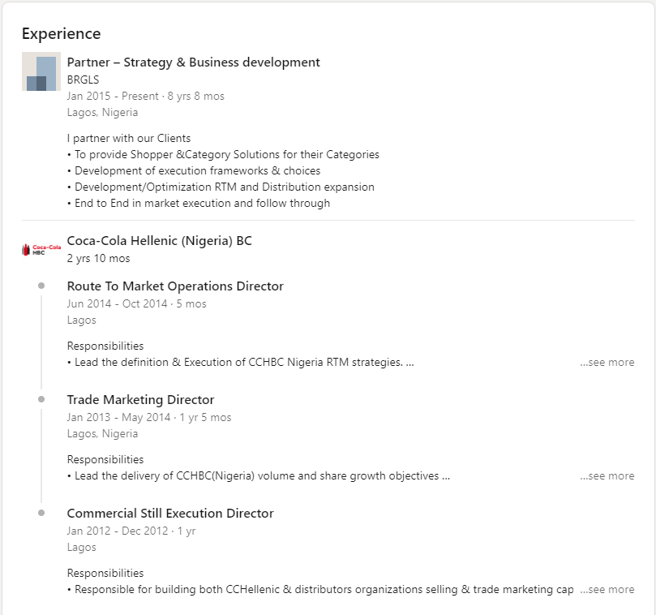Show more of Commercial Still Execution responsibilities

coord(607,590)
